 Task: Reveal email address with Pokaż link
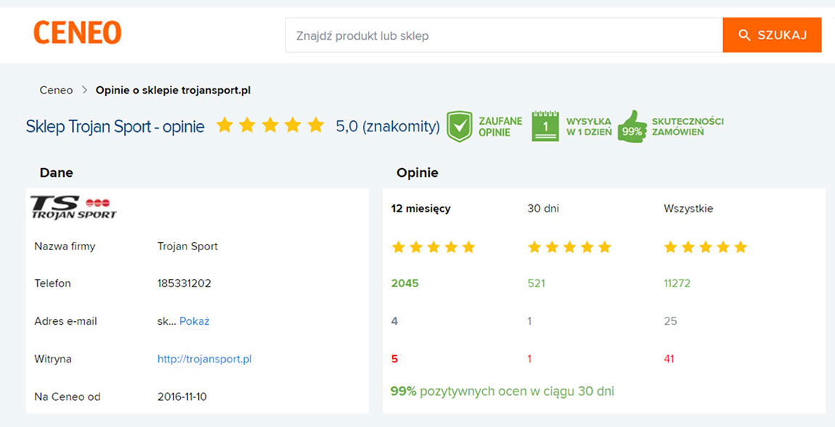click(195, 321)
